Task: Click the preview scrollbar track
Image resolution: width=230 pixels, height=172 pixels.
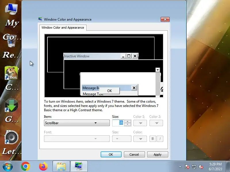Action: 158,84
